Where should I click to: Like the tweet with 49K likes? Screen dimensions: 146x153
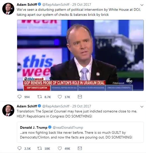pos(60,148)
